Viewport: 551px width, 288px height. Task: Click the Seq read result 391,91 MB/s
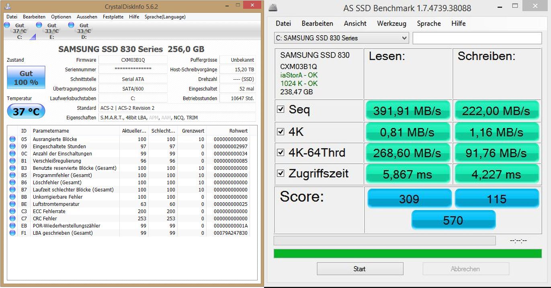tap(407, 111)
